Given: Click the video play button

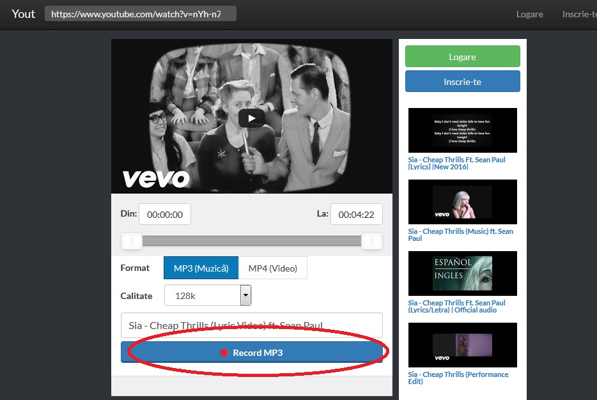Looking at the screenshot, I should 251,118.
